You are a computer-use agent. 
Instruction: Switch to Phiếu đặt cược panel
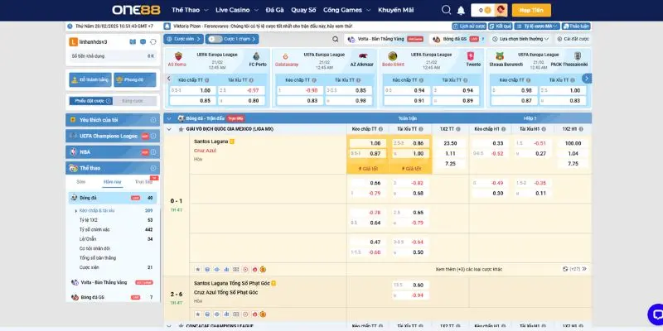[91, 101]
